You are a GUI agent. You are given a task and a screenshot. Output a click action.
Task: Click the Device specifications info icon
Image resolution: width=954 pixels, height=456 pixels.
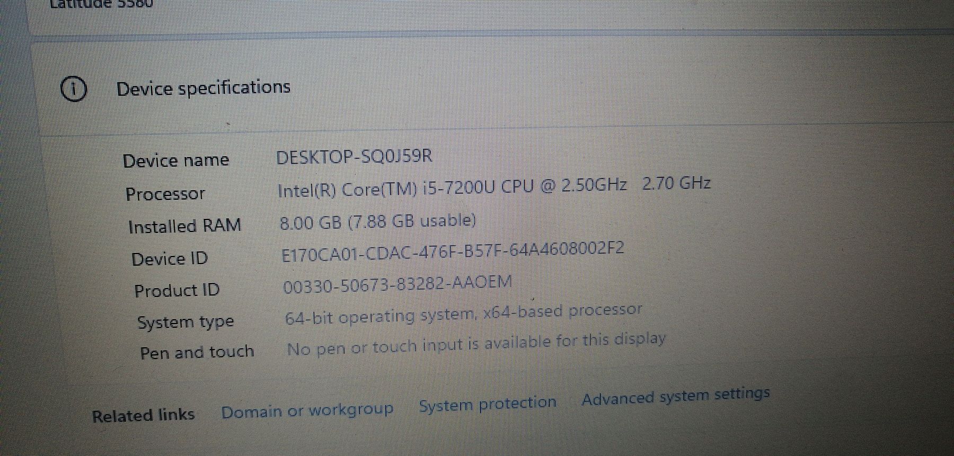pos(74,89)
